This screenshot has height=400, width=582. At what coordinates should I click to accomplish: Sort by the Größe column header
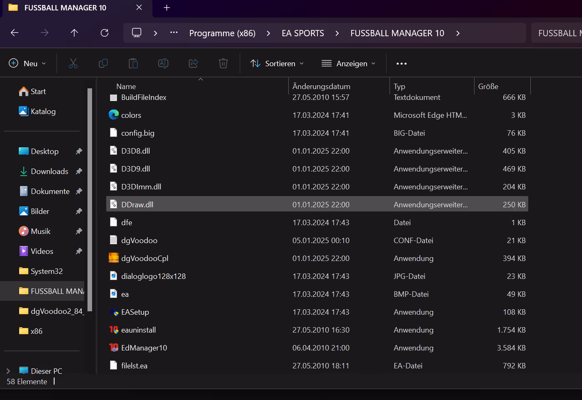488,86
